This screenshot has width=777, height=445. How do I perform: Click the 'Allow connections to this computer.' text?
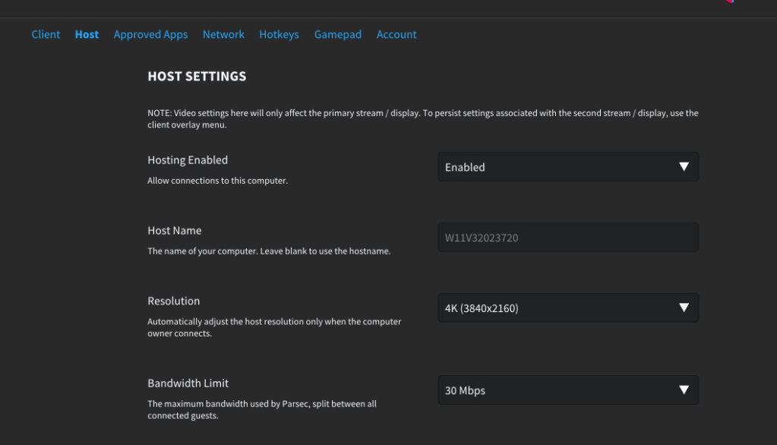tap(217, 181)
